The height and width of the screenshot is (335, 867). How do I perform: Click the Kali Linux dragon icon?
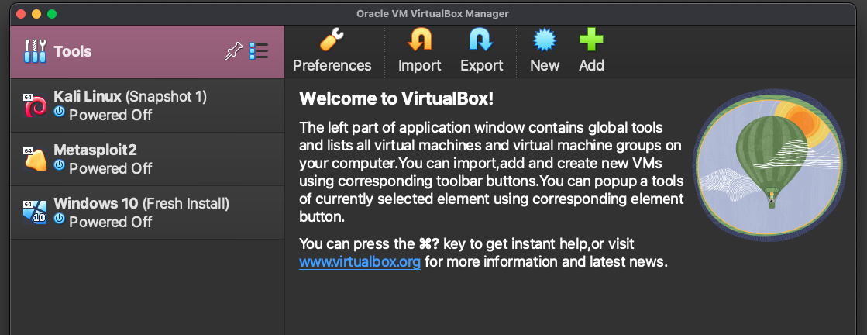36,105
